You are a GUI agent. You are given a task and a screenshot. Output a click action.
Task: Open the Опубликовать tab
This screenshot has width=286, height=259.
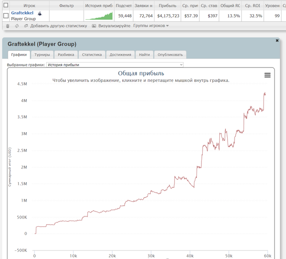[170, 54]
